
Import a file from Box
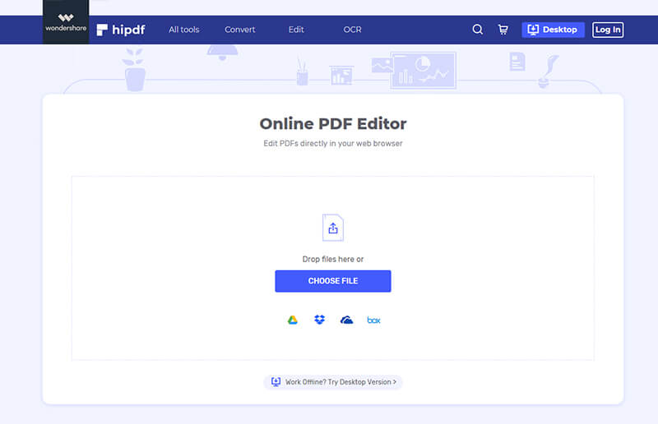click(373, 320)
